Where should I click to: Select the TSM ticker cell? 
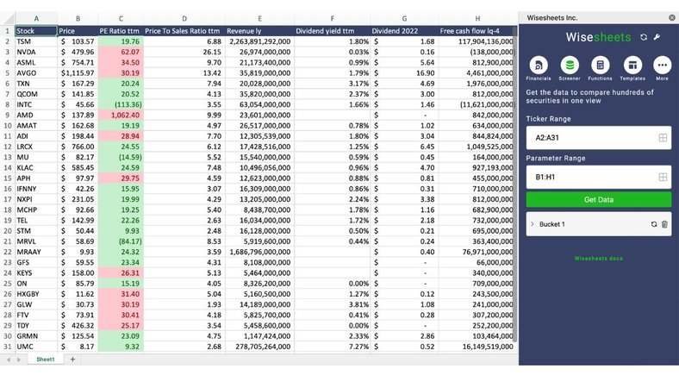pyautogui.click(x=36, y=41)
